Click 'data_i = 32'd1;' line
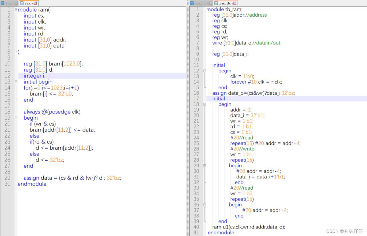The height and width of the screenshot is (236, 367). pos(247,116)
